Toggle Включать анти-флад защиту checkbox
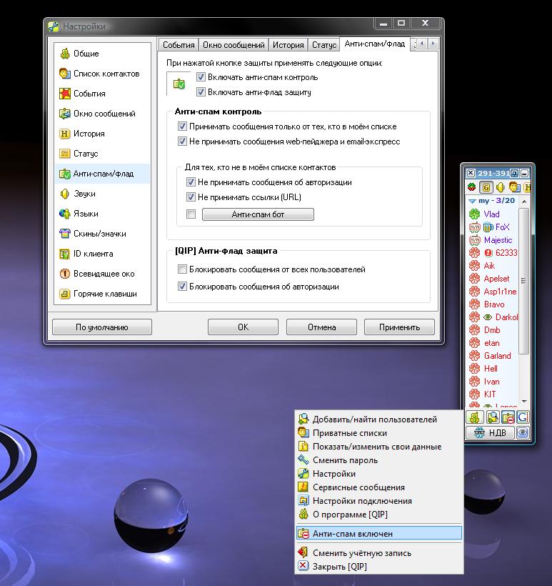 [201, 92]
